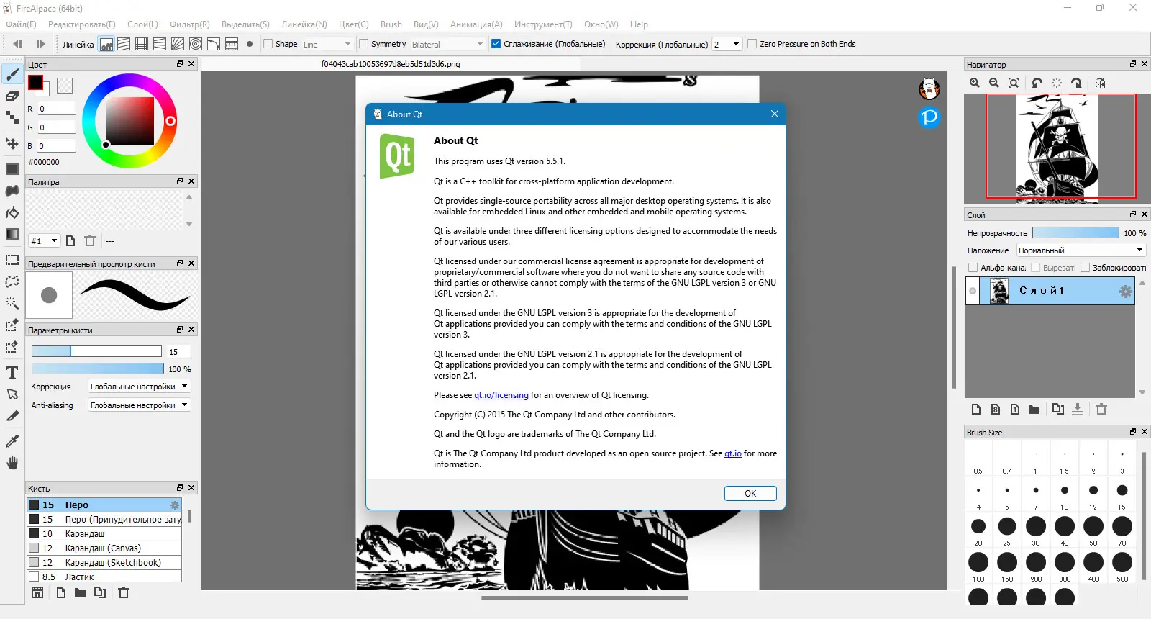Image resolution: width=1151 pixels, height=619 pixels.
Task: Enable the parallel lines snap ruler
Action: (124, 44)
